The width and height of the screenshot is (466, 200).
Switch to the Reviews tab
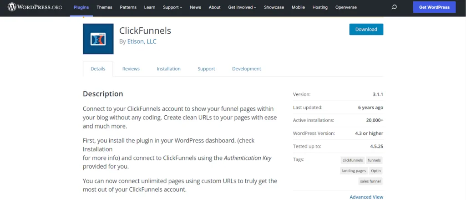[x=131, y=69]
